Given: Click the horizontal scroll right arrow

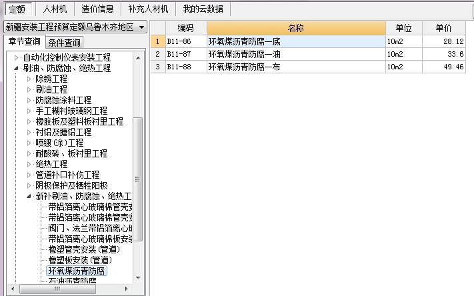Looking at the screenshot, I should pos(127,289).
